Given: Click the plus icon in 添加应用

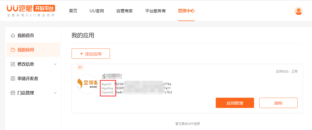Looking at the screenshot, I should point(82,54).
